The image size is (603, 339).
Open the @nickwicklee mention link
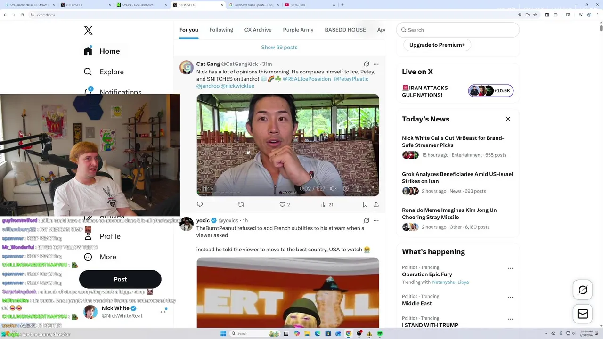tap(237, 86)
